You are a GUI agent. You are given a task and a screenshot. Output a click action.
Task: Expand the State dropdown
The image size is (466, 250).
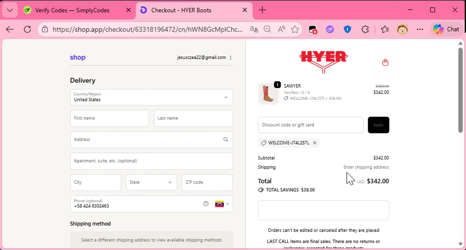coord(151,182)
